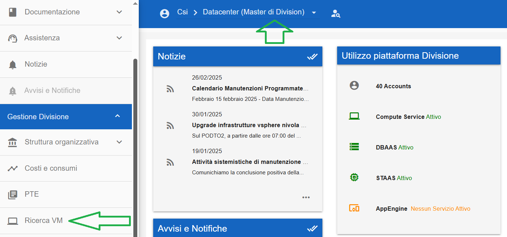Click the sidebar scrollbar up arrow
Viewport: 507px width, 237px height.
136,3
